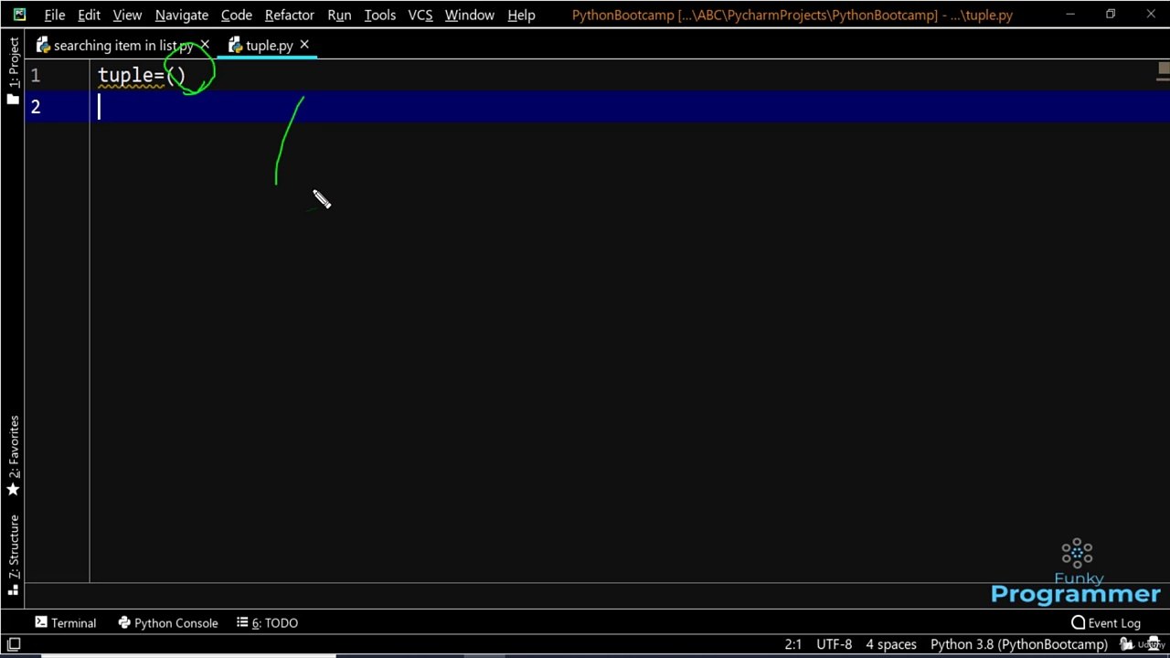Click line number 2 in the gutter
The height and width of the screenshot is (658, 1170).
pyautogui.click(x=36, y=107)
